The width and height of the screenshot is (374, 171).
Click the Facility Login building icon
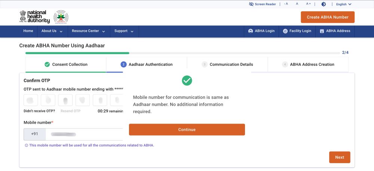coord(285,31)
